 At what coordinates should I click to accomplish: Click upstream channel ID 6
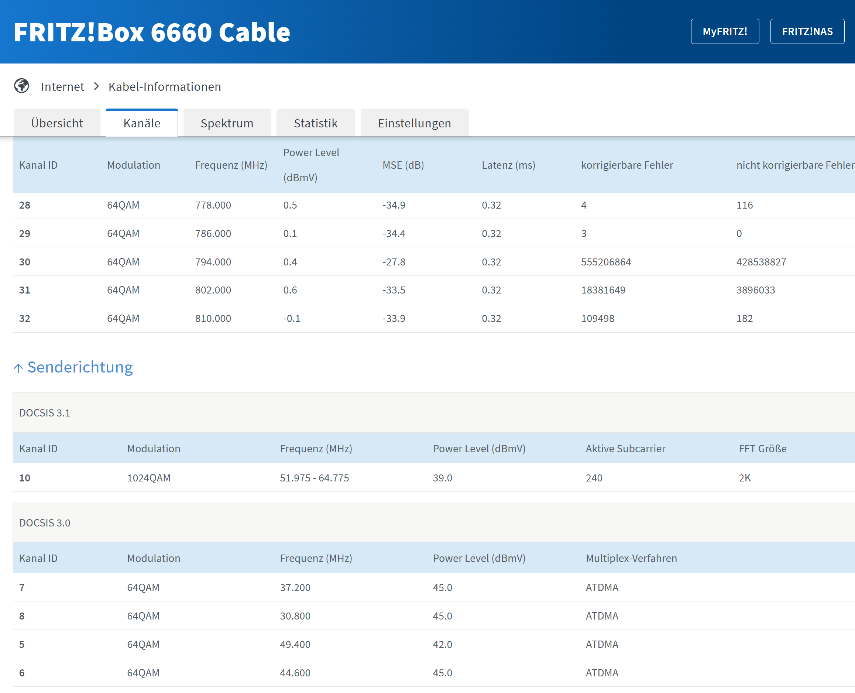point(22,673)
